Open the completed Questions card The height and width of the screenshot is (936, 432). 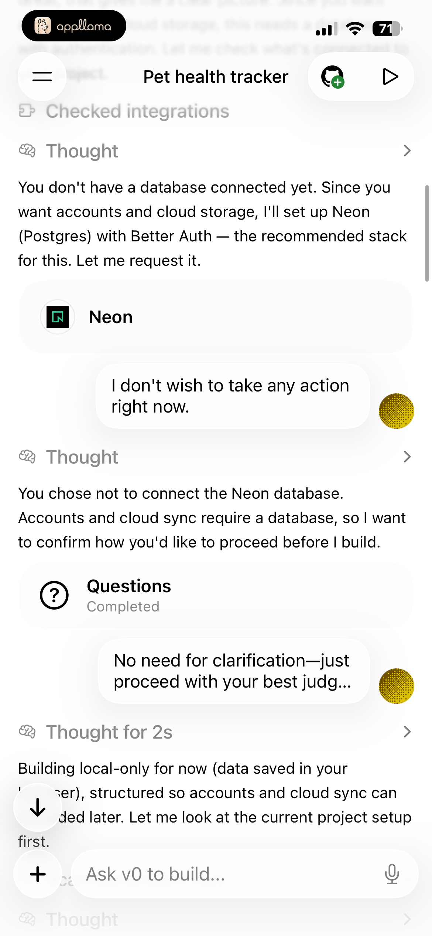216,595
